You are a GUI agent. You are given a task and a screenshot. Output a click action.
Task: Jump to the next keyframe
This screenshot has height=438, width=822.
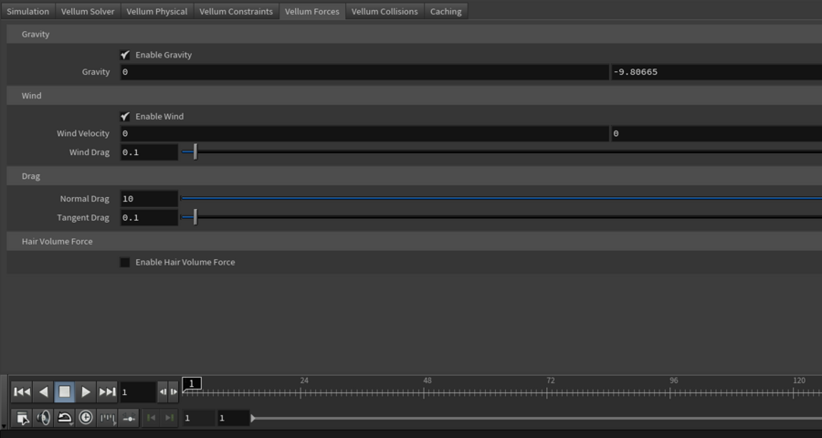pos(169,418)
